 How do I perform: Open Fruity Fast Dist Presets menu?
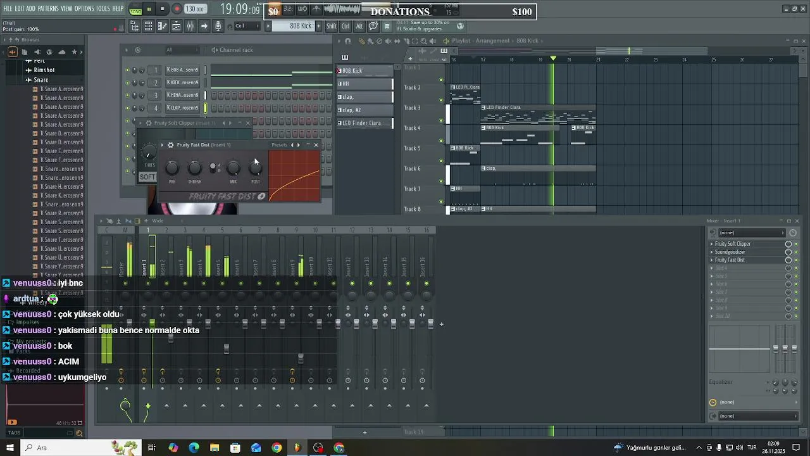(x=279, y=145)
